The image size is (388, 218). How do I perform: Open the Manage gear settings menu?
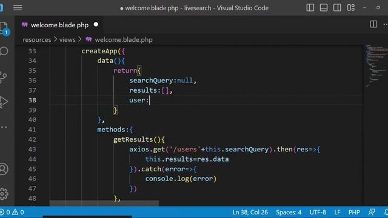(x=4, y=194)
